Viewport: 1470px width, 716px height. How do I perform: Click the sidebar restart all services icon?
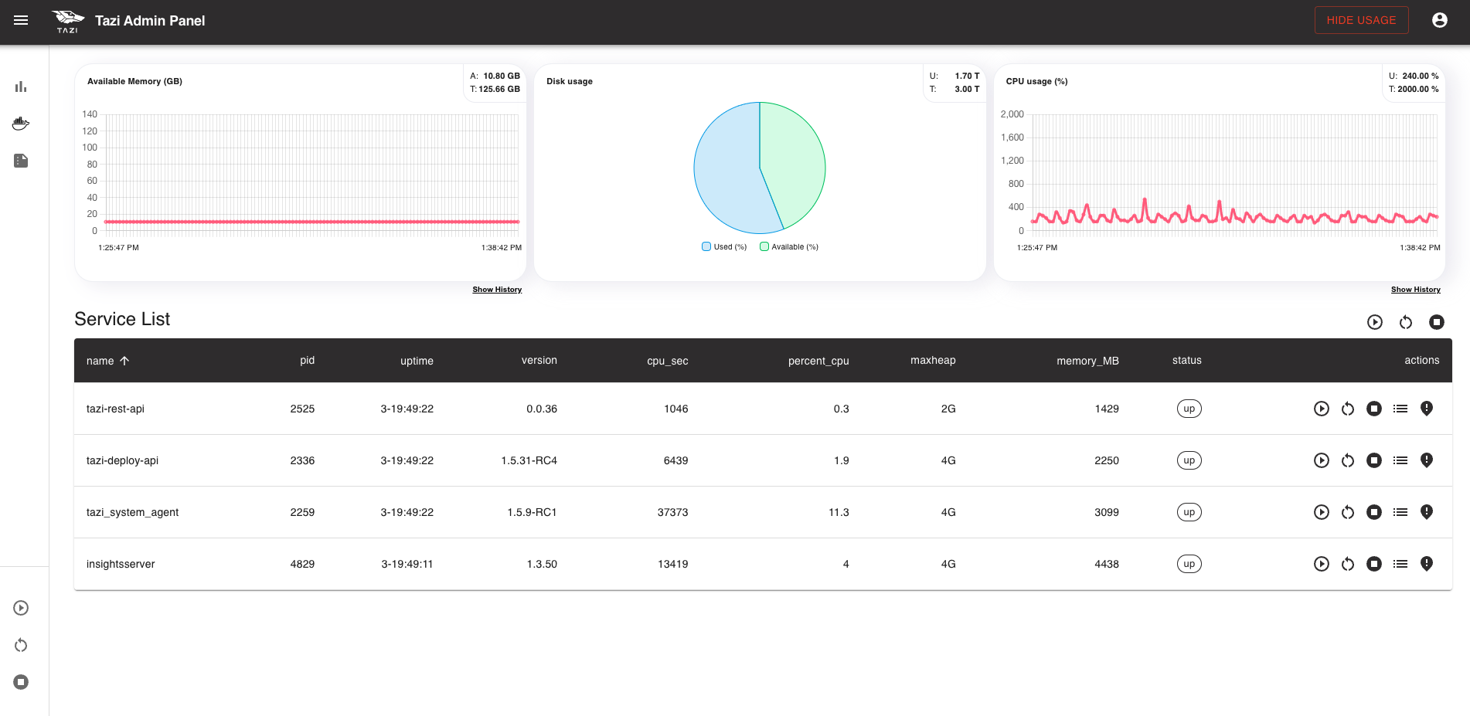click(21, 645)
